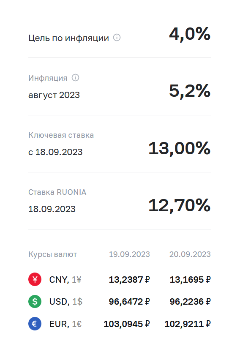Click info icon next to Цель по инфляции
The image size is (229, 341).
point(117,38)
